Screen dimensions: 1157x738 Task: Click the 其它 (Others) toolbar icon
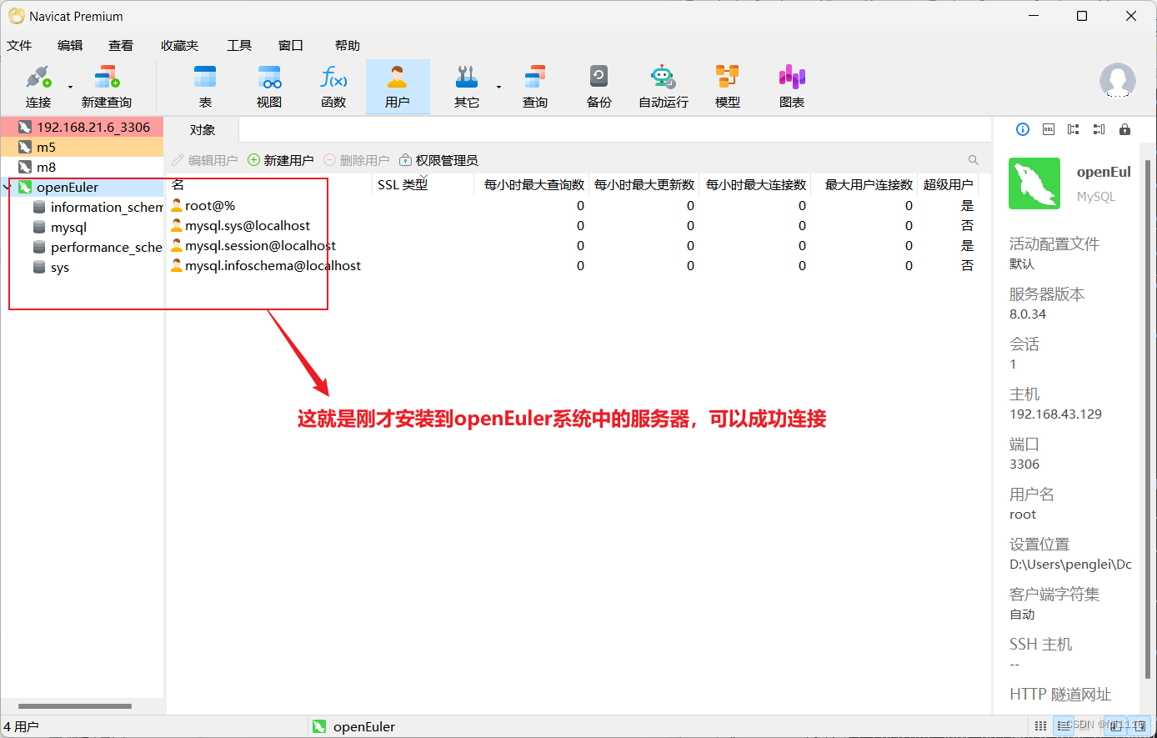pos(467,87)
